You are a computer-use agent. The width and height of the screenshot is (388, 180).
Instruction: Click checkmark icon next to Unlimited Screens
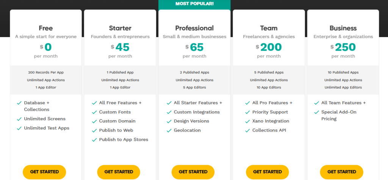19,119
